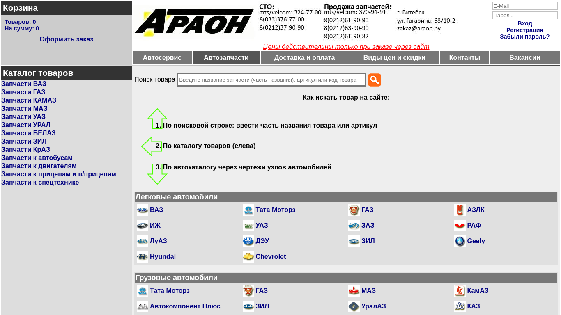
Task: Click the УАЗ brand logo icon
Action: click(248, 226)
